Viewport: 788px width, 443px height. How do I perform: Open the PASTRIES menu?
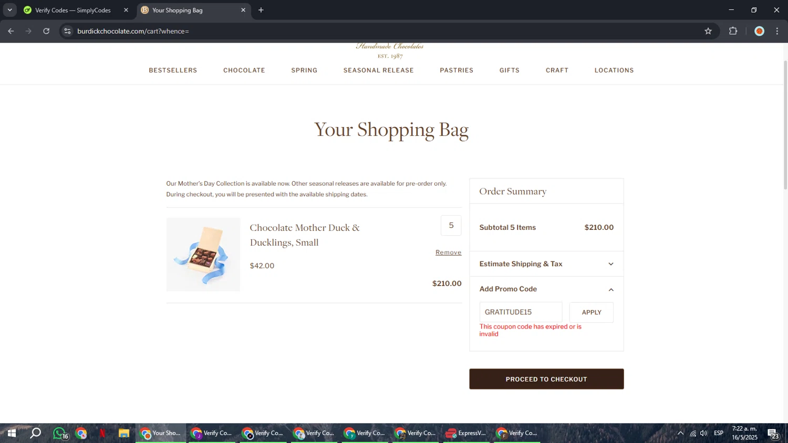[457, 70]
